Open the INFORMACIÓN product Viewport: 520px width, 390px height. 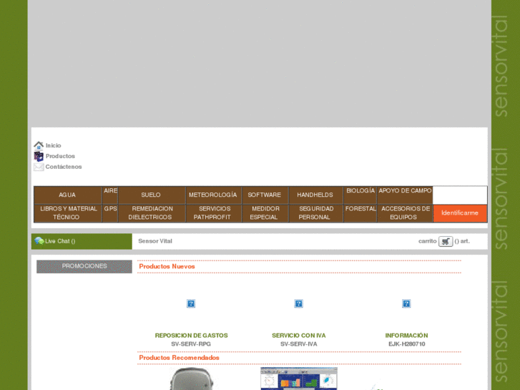pos(406,336)
